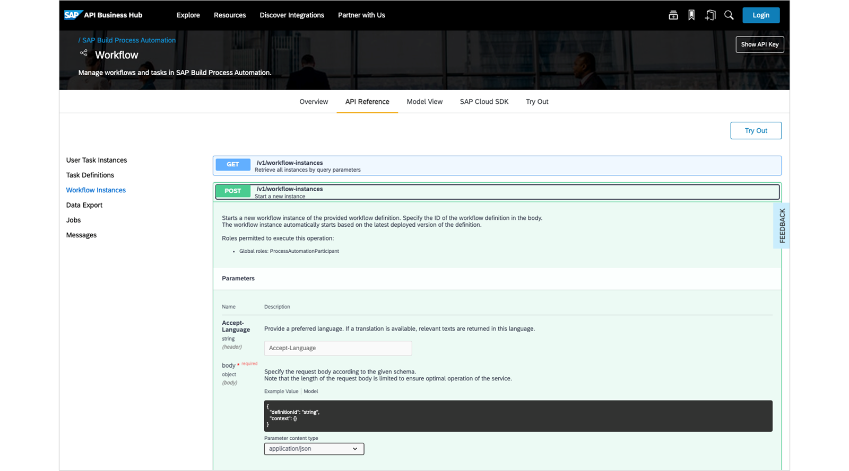Open the search magnifier icon
Image resolution: width=849 pixels, height=471 pixels.
(x=729, y=15)
